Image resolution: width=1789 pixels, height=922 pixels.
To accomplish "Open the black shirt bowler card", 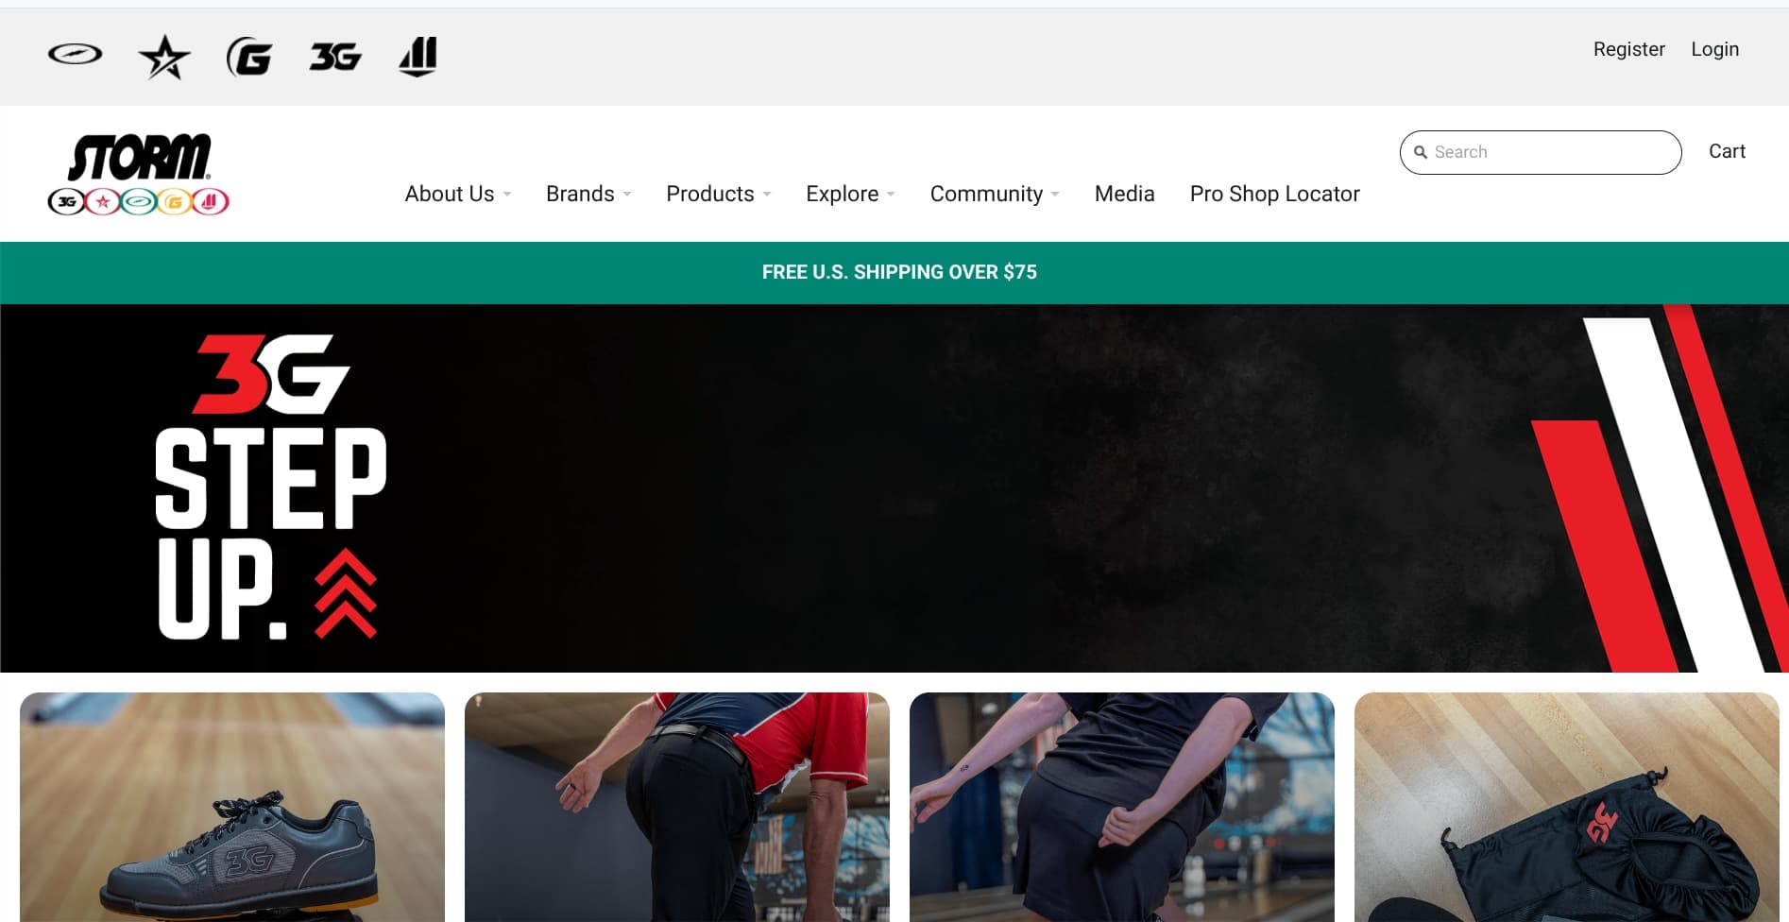I will [x=1122, y=808].
